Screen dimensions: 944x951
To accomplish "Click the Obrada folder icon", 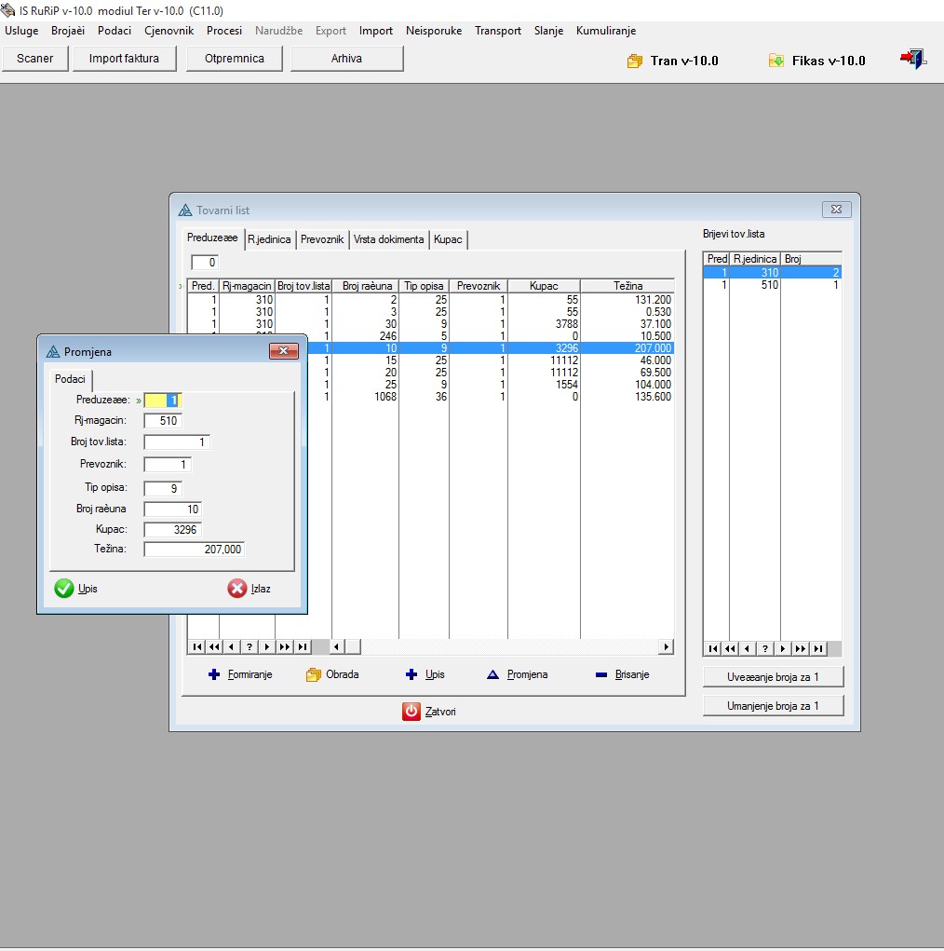I will 314,674.
